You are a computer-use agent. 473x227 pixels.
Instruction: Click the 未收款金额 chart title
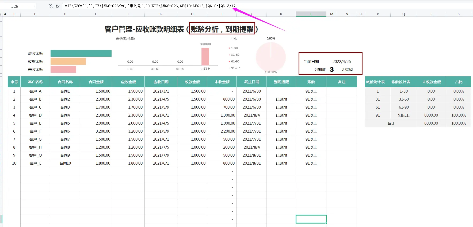pyautogui.click(x=125, y=39)
